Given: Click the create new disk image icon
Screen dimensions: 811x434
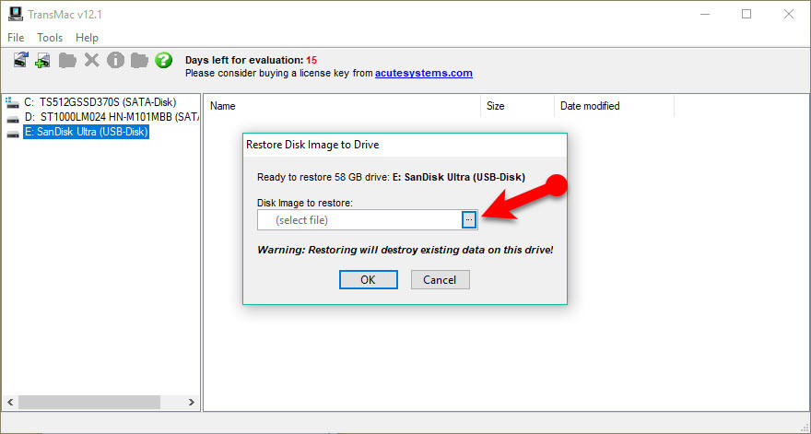Looking at the screenshot, I should pos(43,60).
